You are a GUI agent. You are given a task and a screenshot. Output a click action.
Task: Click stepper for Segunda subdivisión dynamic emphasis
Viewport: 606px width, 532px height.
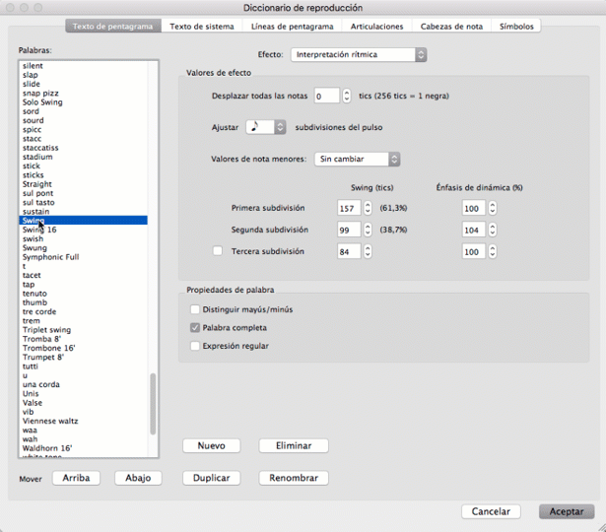(x=493, y=230)
